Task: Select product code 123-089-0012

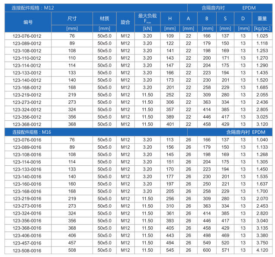Action: tap(27, 43)
